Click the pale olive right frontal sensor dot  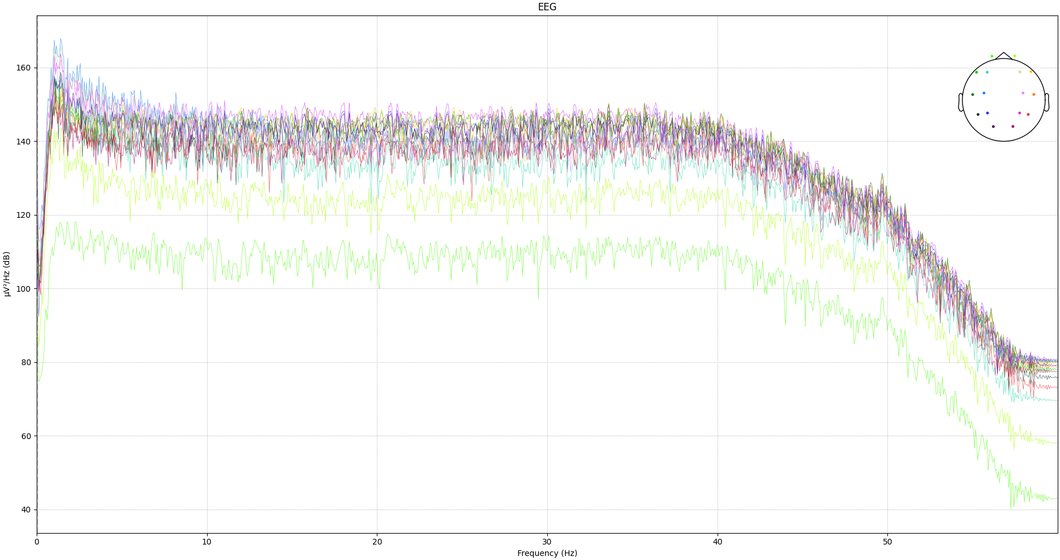[x=1020, y=72]
